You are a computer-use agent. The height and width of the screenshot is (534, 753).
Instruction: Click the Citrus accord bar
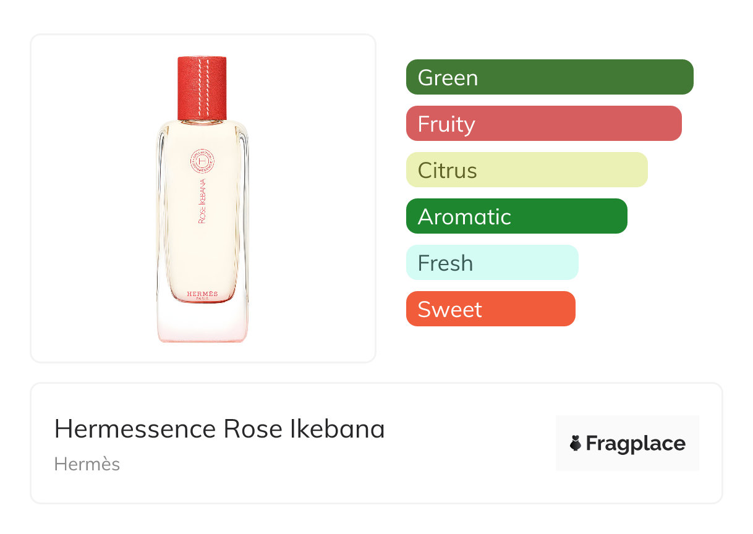coord(526,170)
